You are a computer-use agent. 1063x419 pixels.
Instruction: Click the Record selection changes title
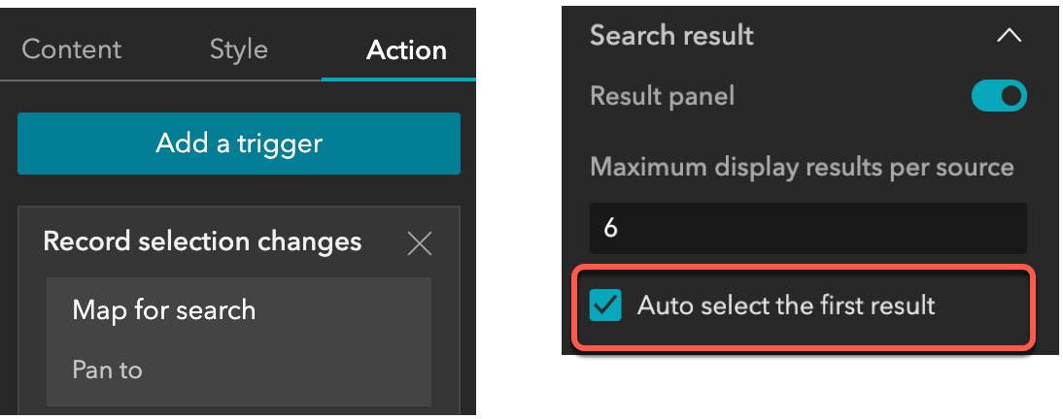click(202, 242)
